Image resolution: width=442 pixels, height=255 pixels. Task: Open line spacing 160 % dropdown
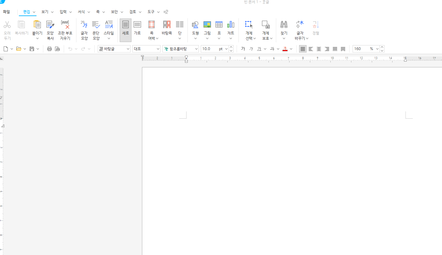coord(377,49)
